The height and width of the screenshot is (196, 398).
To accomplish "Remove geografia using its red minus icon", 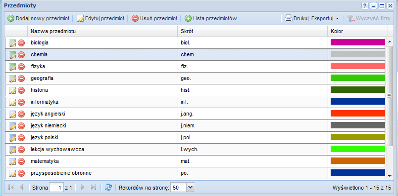I will coord(21,78).
